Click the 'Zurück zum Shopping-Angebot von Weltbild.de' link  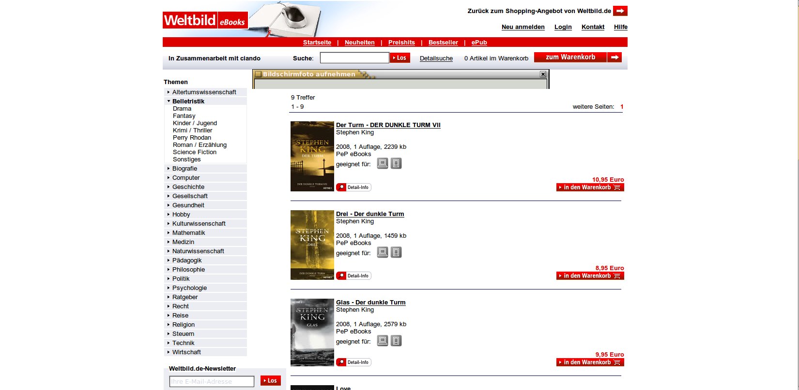point(539,11)
